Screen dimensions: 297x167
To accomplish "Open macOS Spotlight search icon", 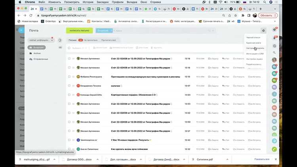I will click(x=265, y=2).
